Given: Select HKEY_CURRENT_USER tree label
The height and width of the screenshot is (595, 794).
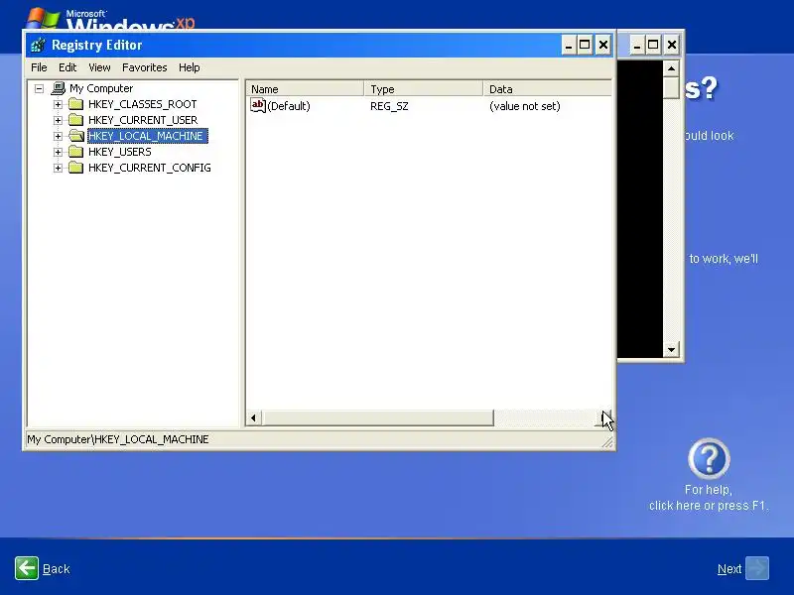Looking at the screenshot, I should click(x=143, y=120).
